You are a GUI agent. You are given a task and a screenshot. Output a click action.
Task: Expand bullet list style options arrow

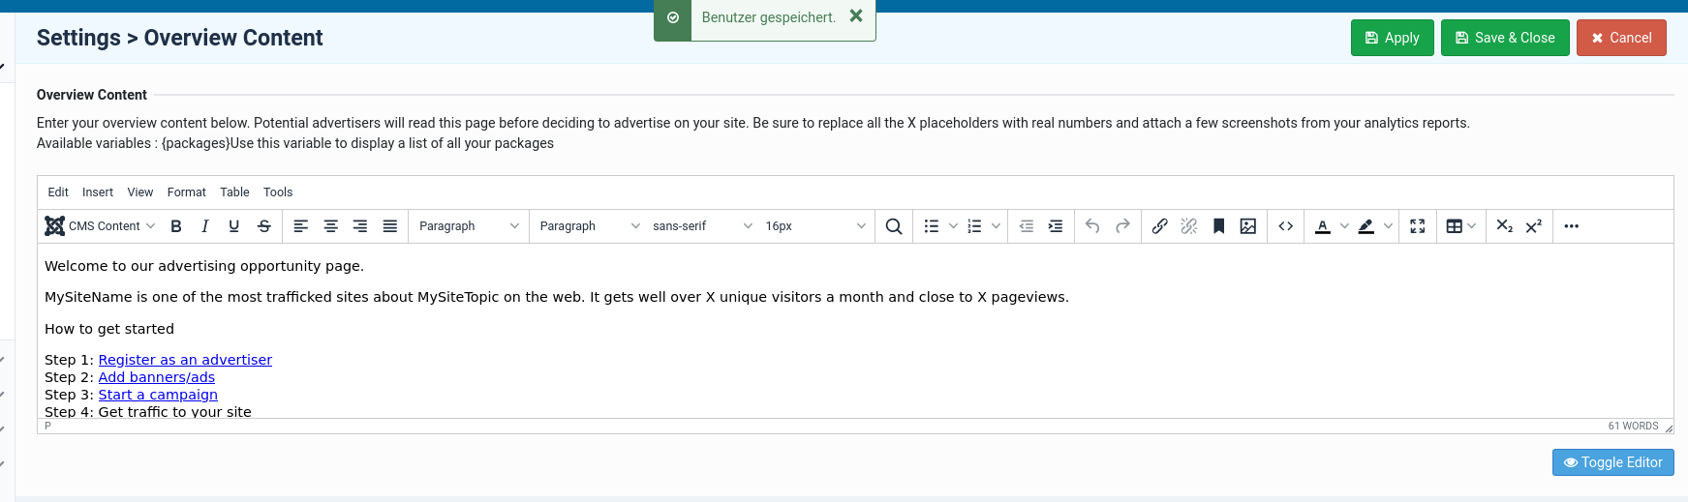click(953, 226)
